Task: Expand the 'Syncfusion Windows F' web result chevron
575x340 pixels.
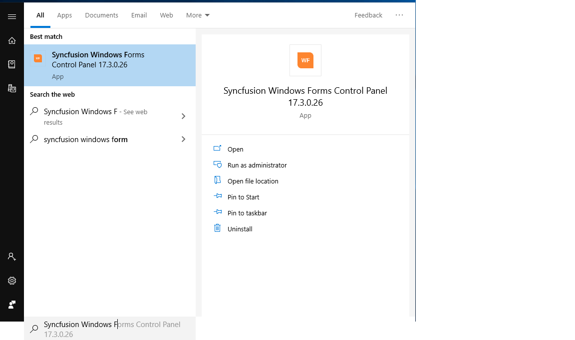Action: [183, 116]
